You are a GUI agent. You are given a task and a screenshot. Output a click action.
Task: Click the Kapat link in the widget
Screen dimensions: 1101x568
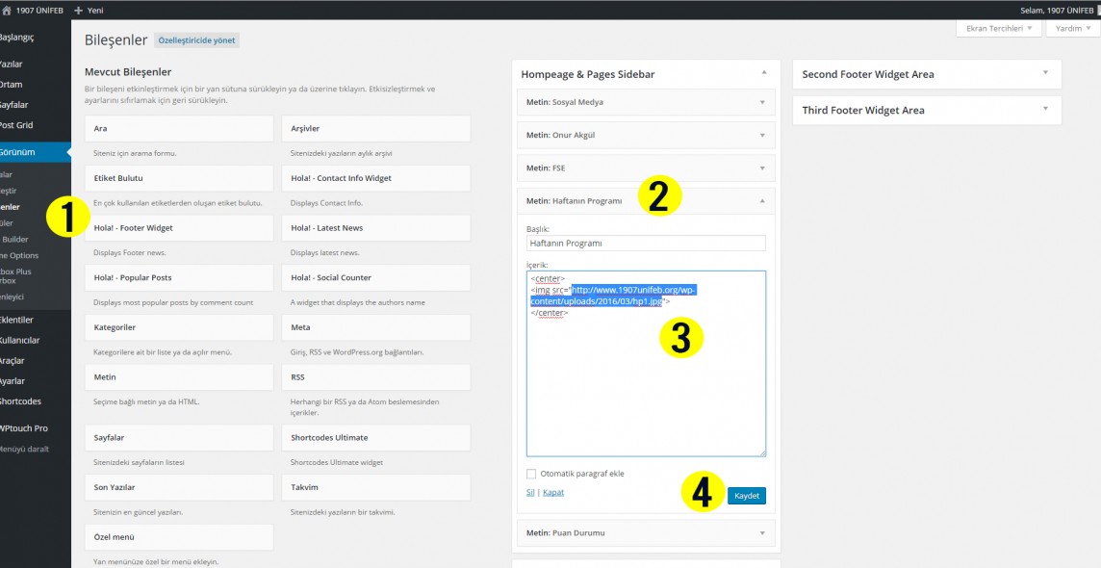click(x=553, y=492)
